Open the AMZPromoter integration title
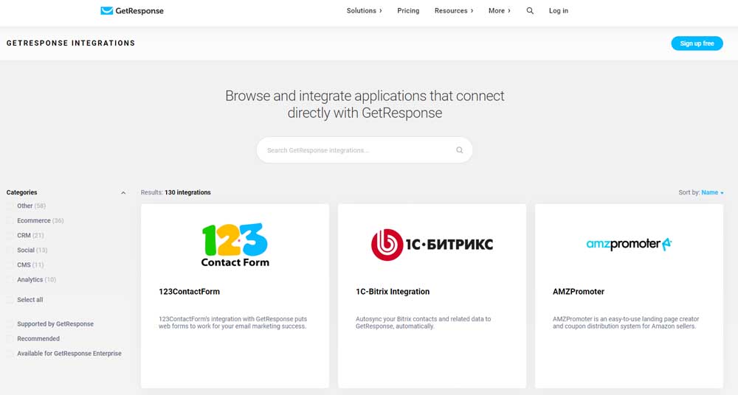 579,292
